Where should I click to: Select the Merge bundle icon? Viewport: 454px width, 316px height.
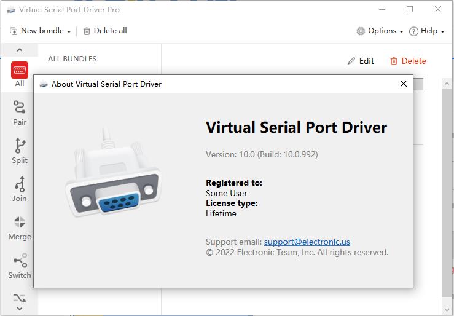tap(20, 222)
